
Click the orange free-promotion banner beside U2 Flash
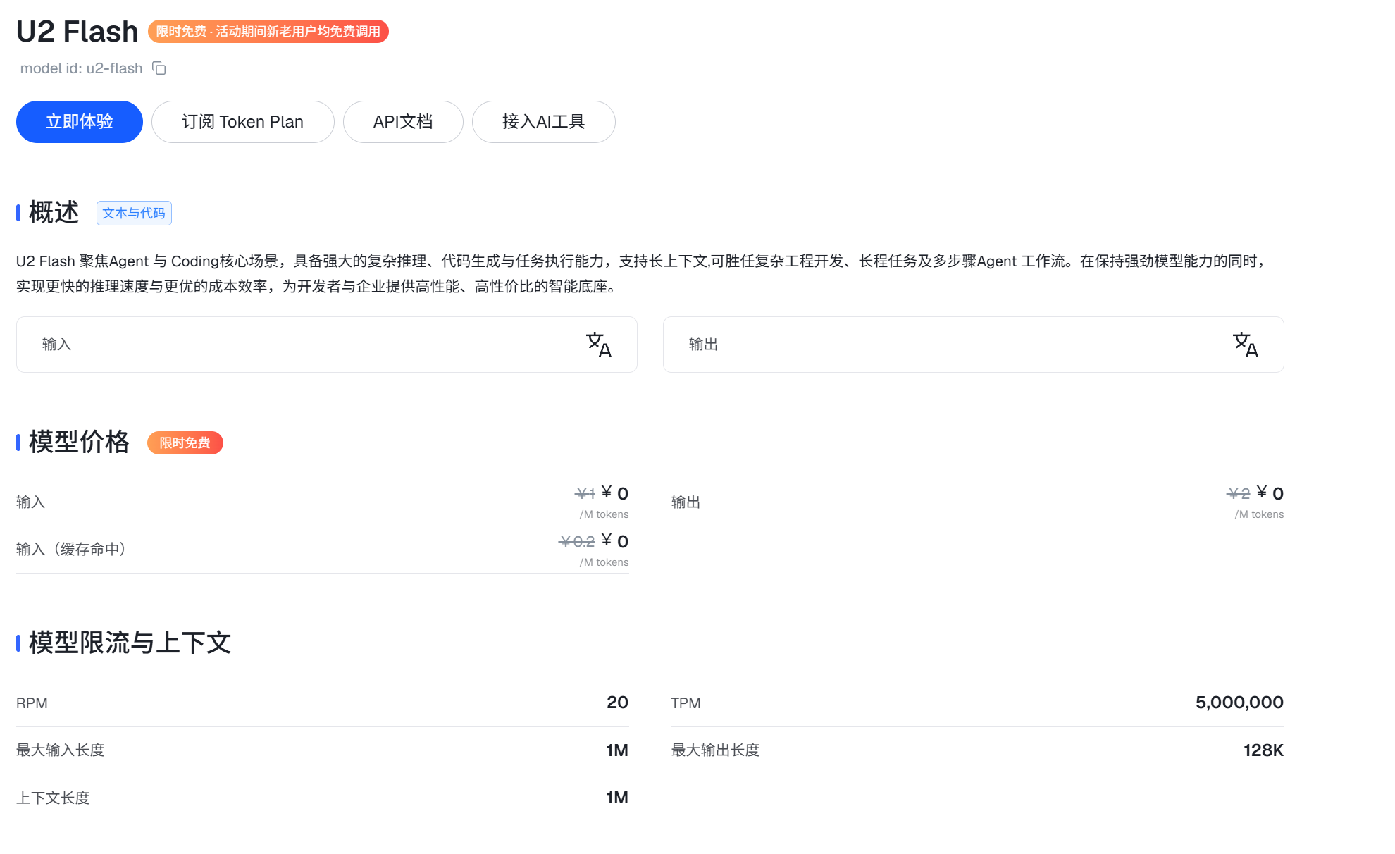(x=268, y=31)
